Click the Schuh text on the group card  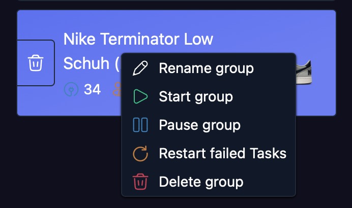[x=86, y=64]
